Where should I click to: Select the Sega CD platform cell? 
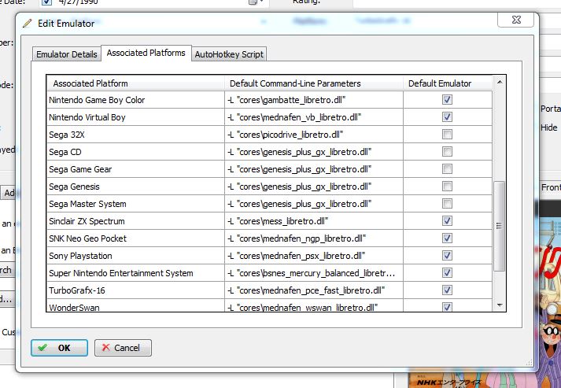point(135,152)
